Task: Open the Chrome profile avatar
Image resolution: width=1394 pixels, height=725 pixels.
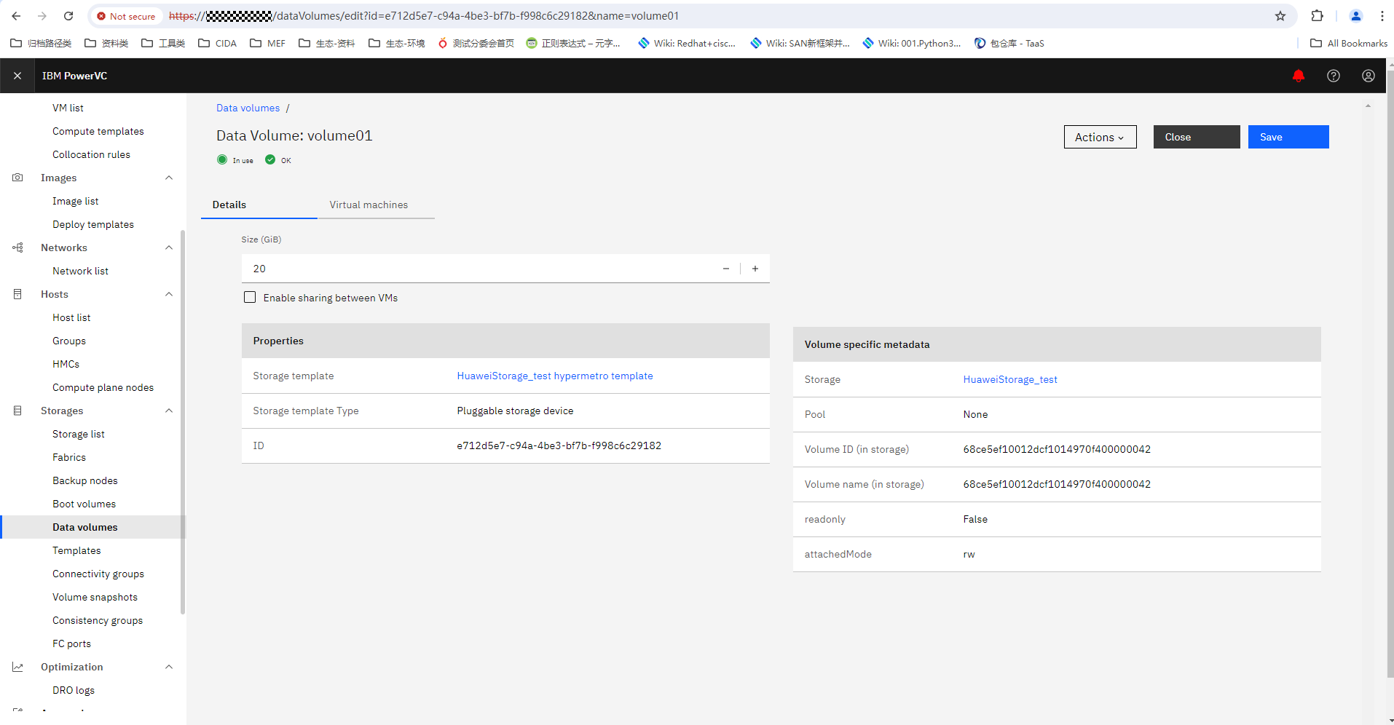Action: (1356, 16)
